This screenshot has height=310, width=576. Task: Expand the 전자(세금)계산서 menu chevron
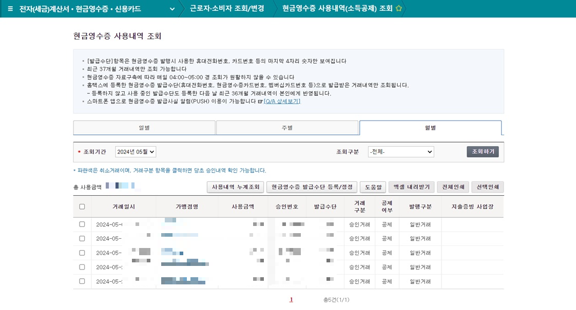pyautogui.click(x=172, y=9)
